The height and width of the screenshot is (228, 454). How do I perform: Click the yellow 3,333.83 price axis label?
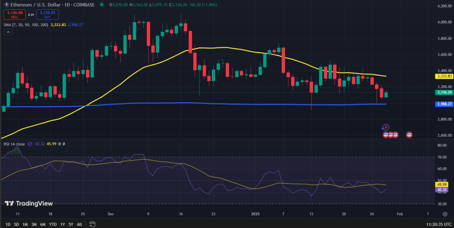(444, 76)
